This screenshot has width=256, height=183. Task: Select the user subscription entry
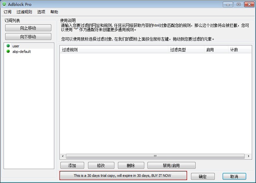(x=16, y=46)
